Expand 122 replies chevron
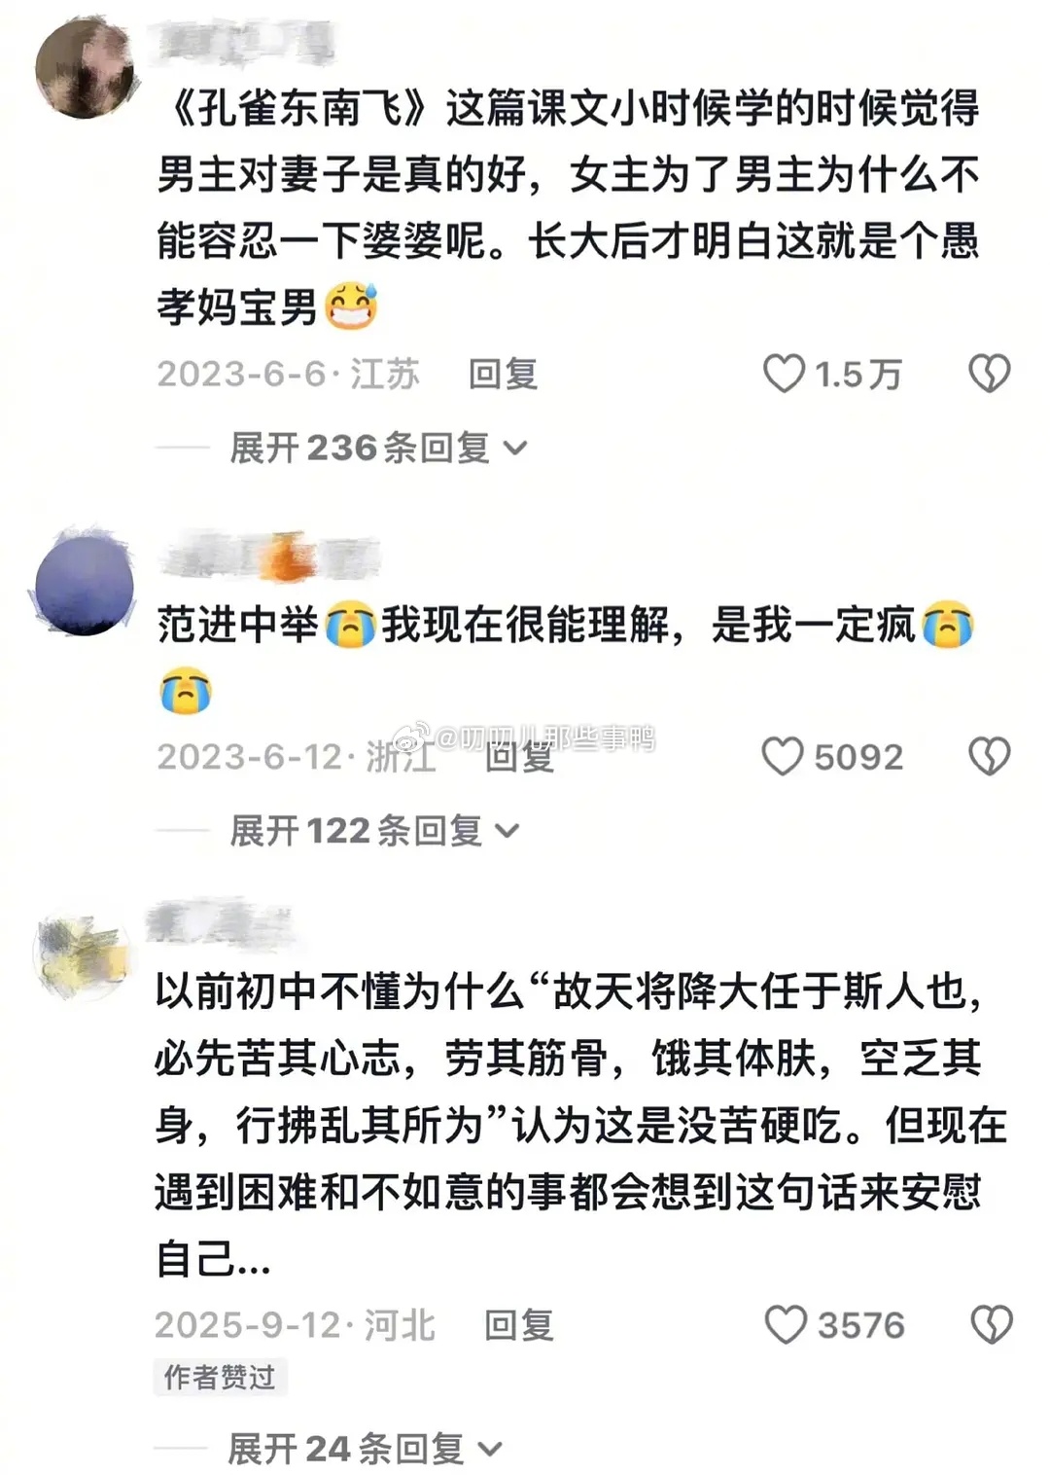 [x=507, y=831]
